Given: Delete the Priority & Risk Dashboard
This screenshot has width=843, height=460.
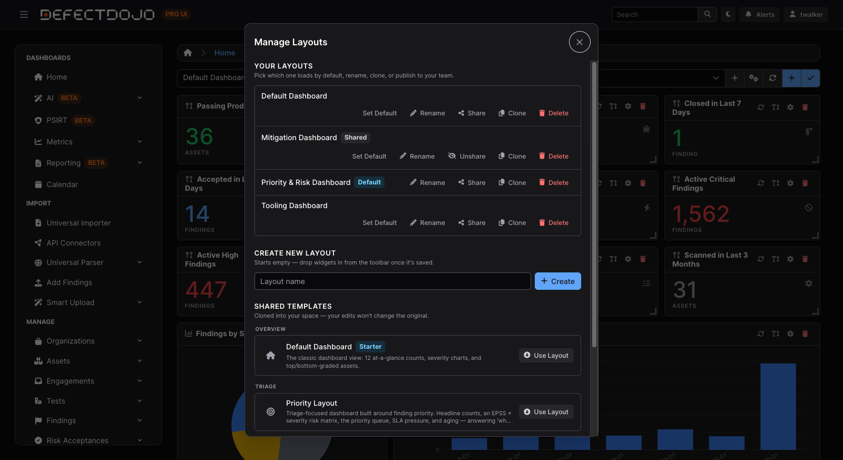Looking at the screenshot, I should click(x=553, y=183).
